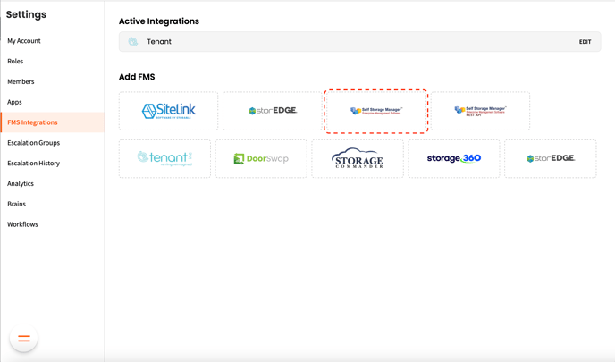This screenshot has width=615, height=362.
Task: Choose the Storage Commander tile
Action: point(358,158)
